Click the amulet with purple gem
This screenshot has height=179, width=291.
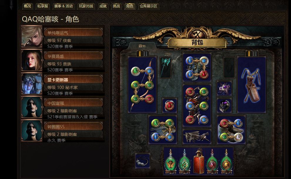coord(224,88)
